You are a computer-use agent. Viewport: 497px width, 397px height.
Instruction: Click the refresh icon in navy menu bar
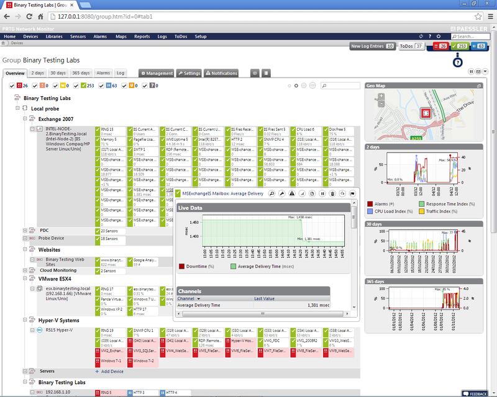point(421,37)
